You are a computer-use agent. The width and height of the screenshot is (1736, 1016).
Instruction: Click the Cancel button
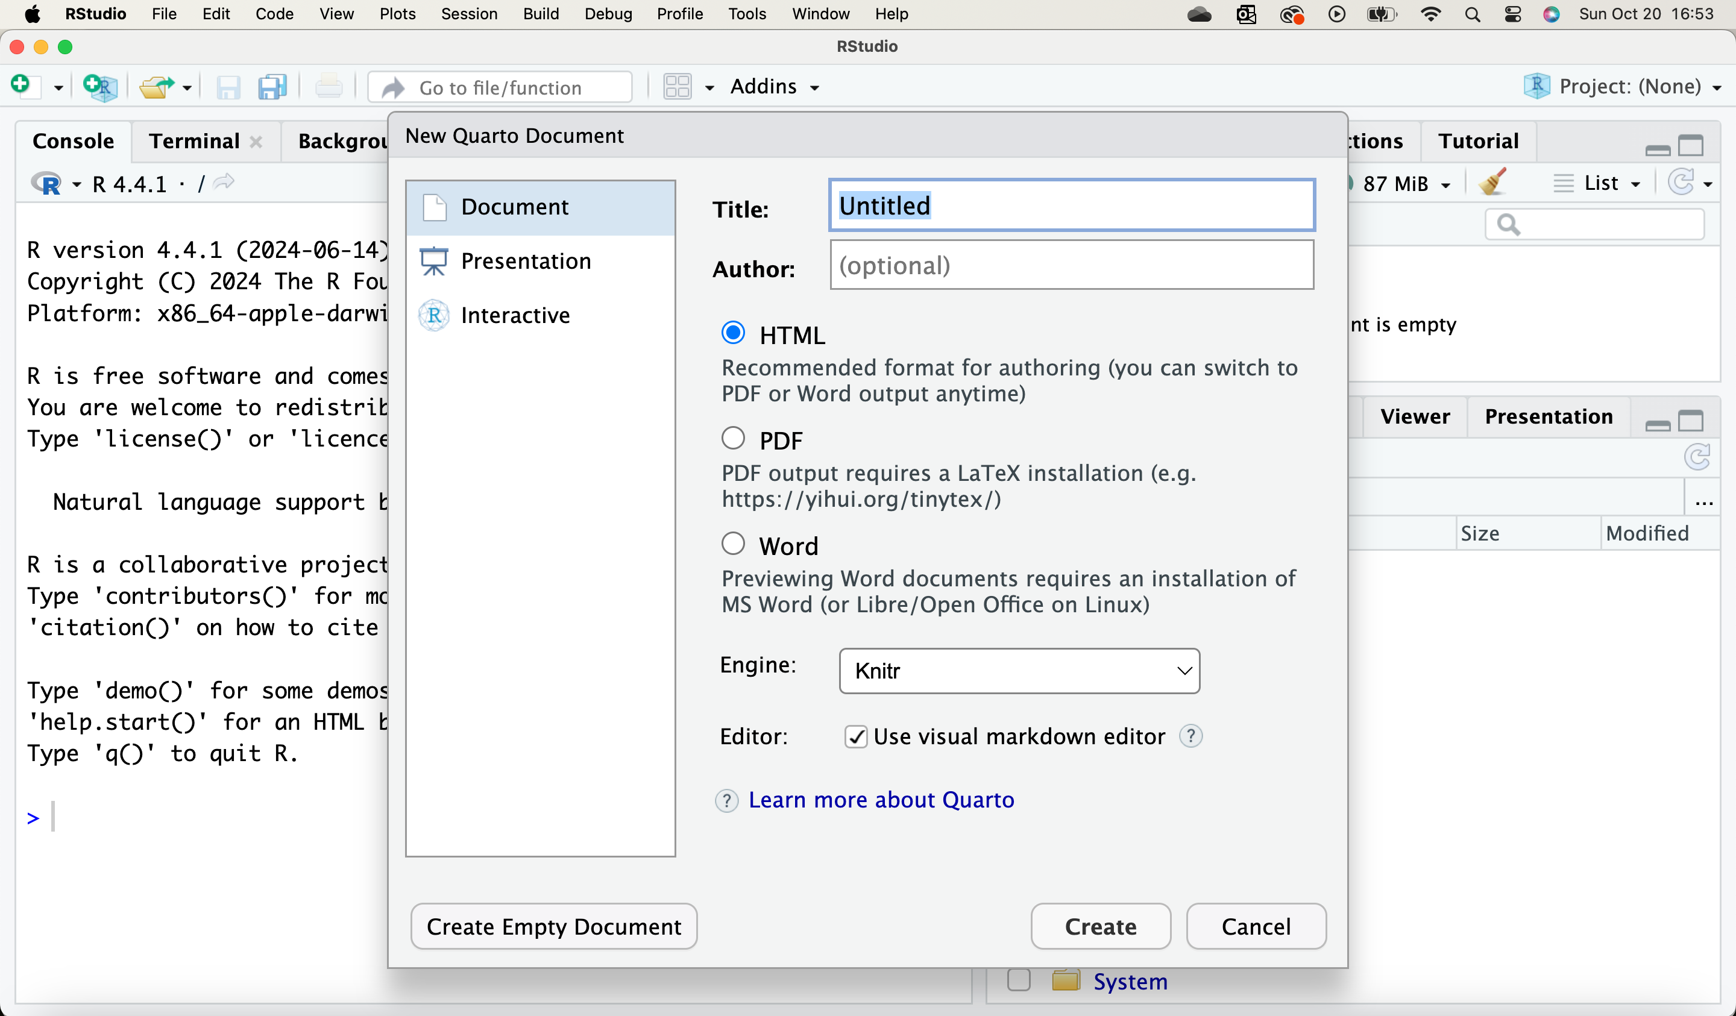point(1256,926)
